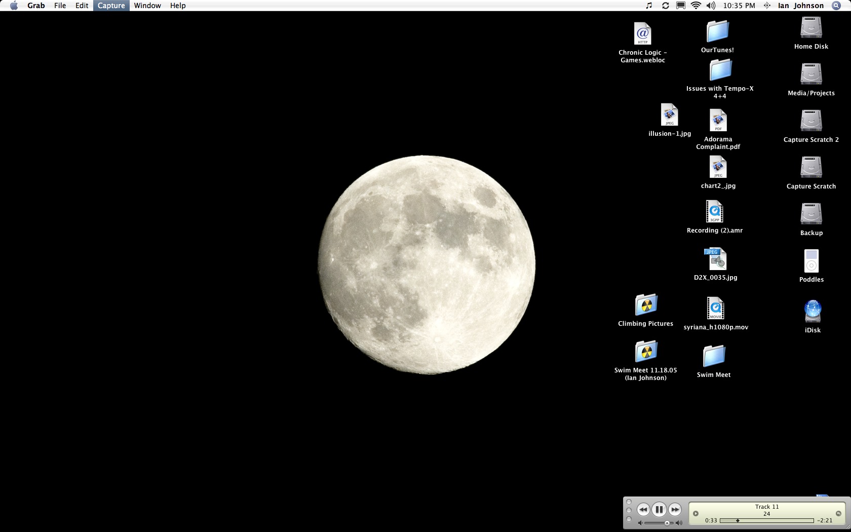This screenshot has width=851, height=532.
Task: Open the Displays menu bar icon
Action: [x=681, y=6]
